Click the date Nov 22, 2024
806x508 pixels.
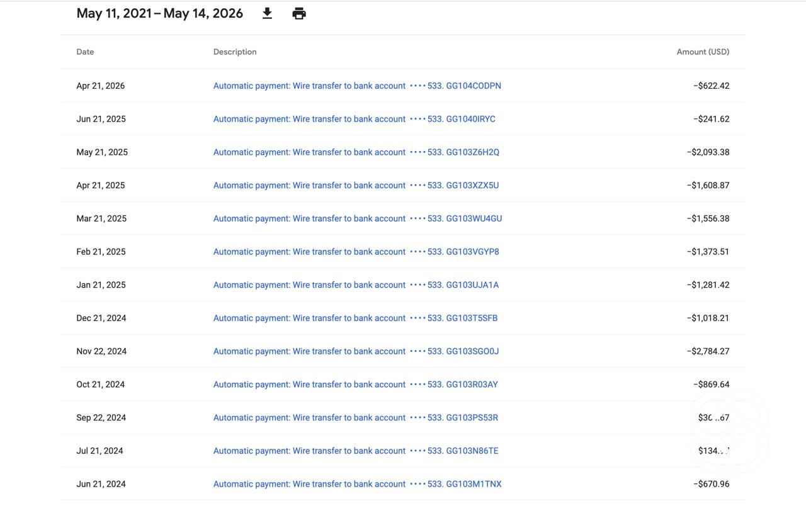pyautogui.click(x=101, y=351)
